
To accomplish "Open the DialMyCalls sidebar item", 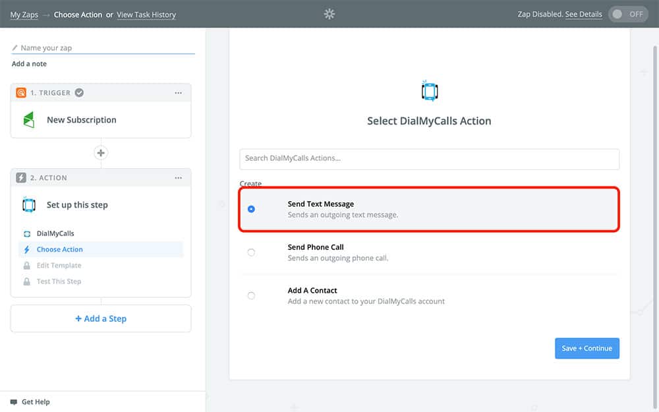I will 55,233.
